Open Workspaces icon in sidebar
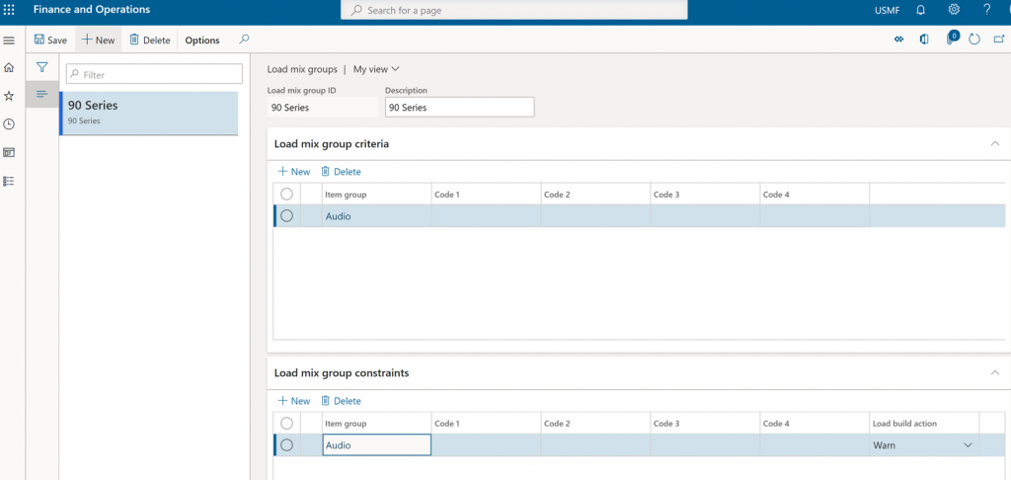 [x=9, y=152]
